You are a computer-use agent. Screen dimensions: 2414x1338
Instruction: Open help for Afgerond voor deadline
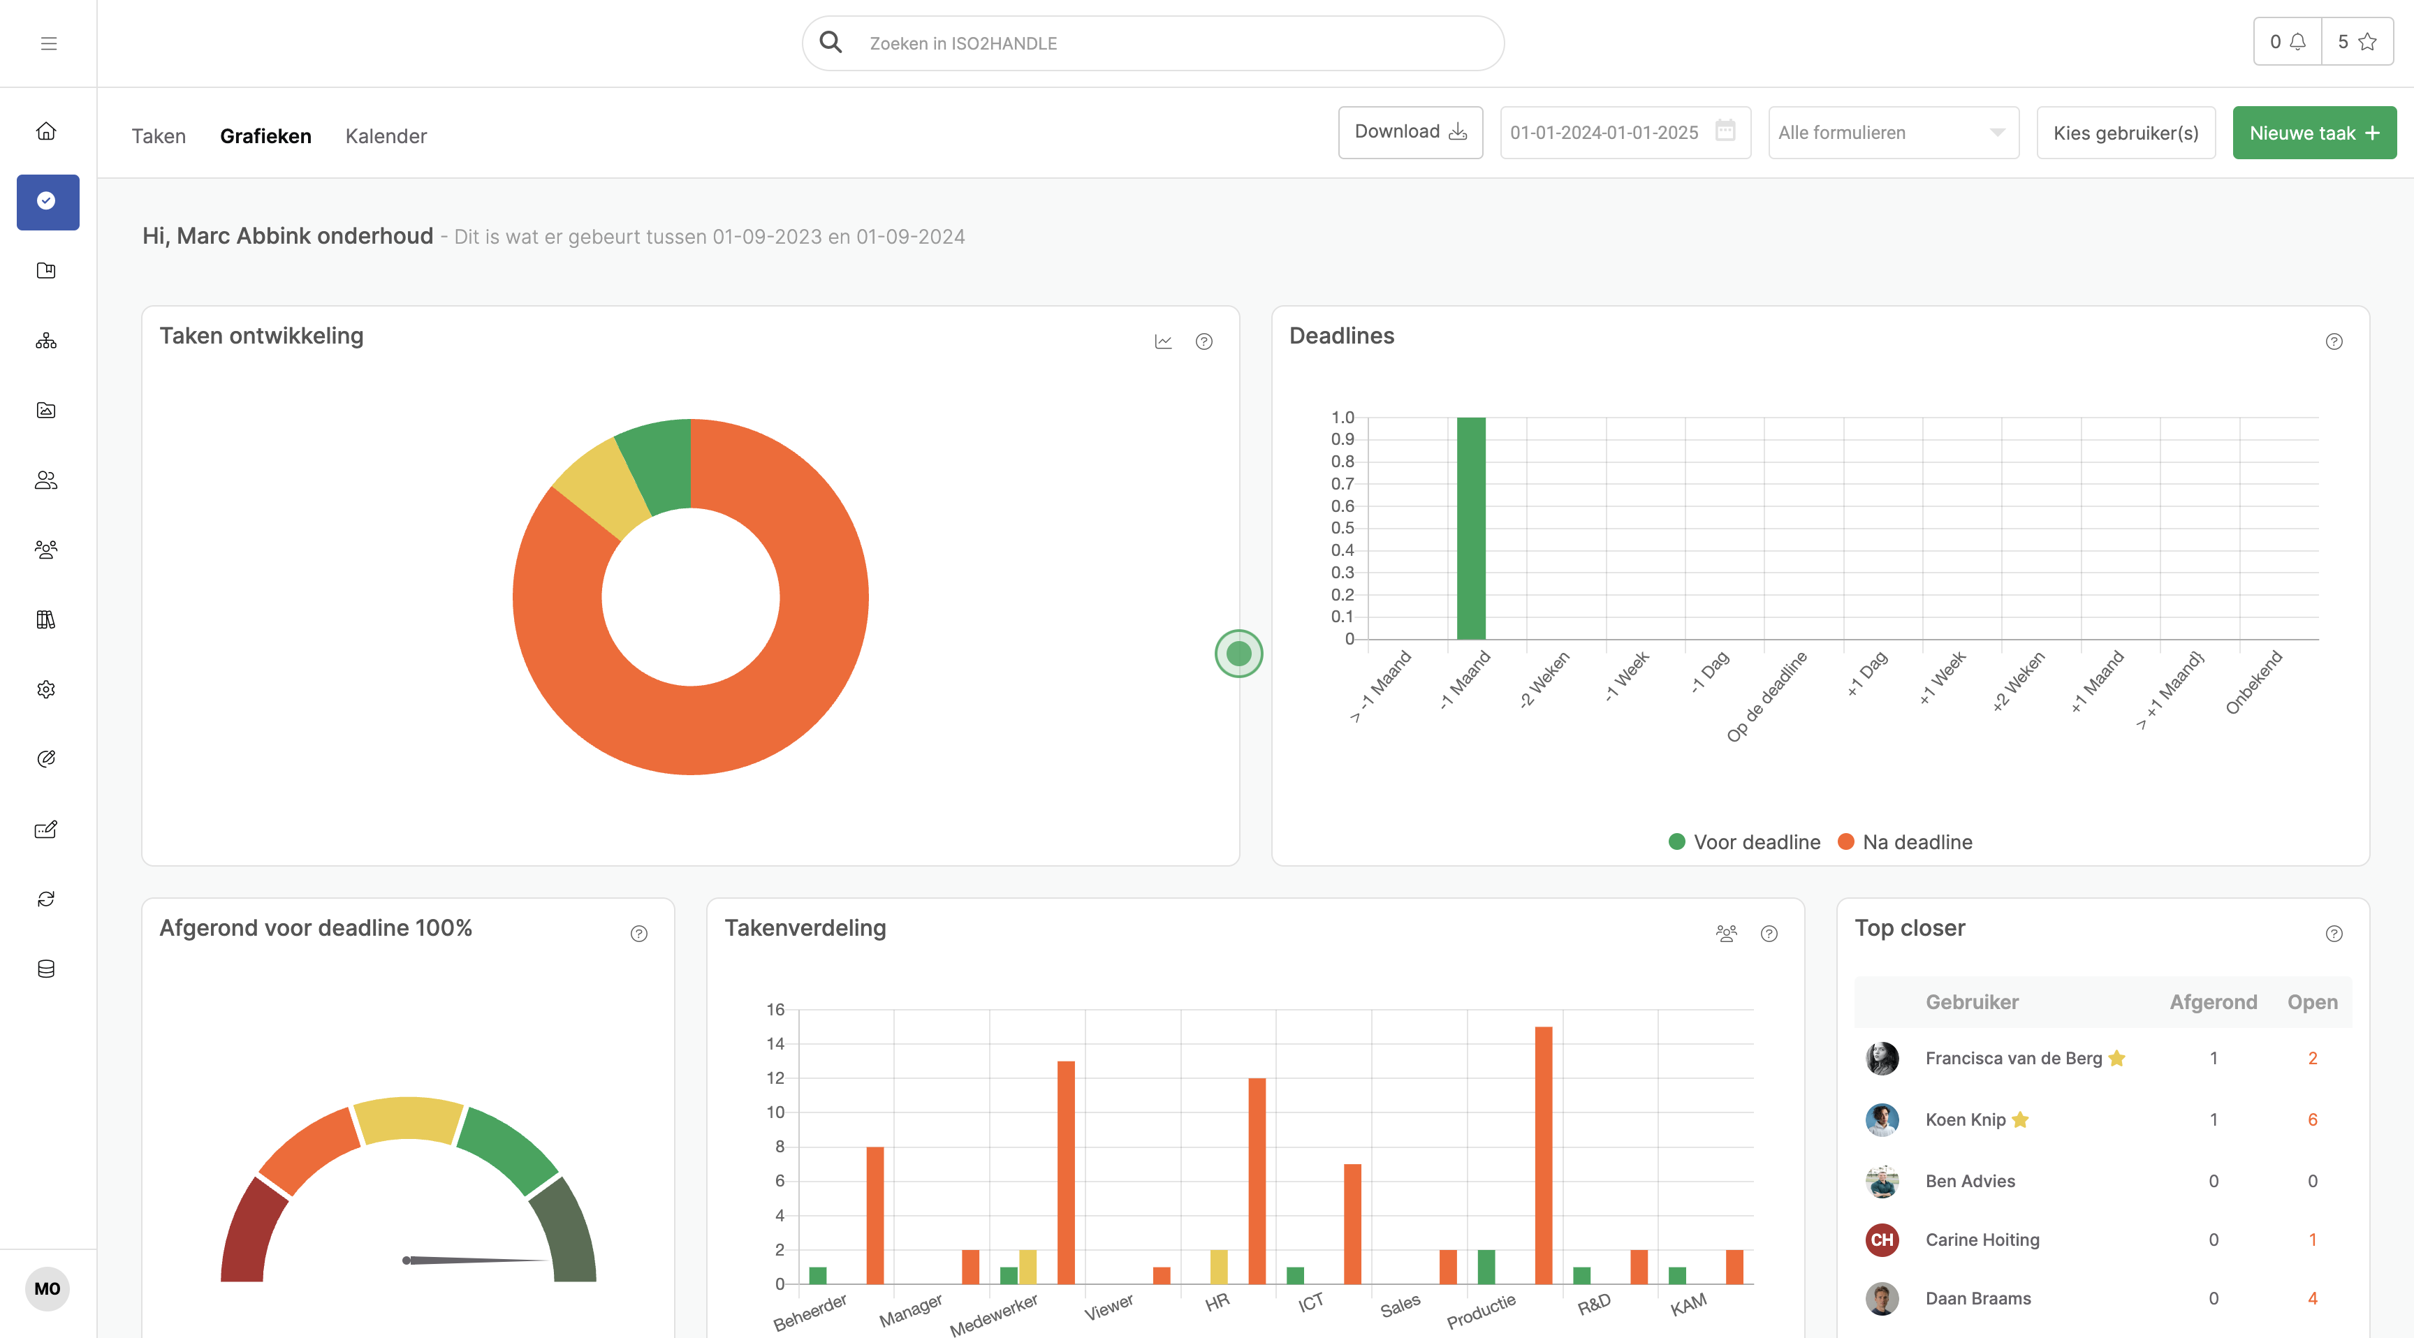pos(639,934)
